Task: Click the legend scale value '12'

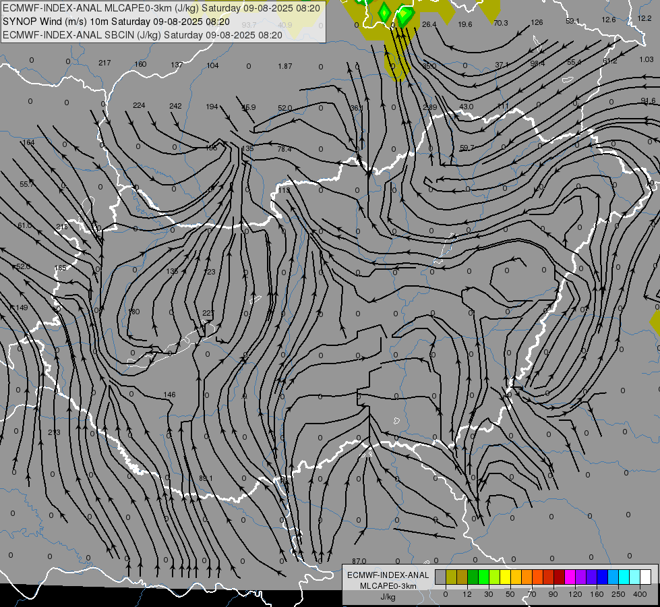Action: (467, 594)
